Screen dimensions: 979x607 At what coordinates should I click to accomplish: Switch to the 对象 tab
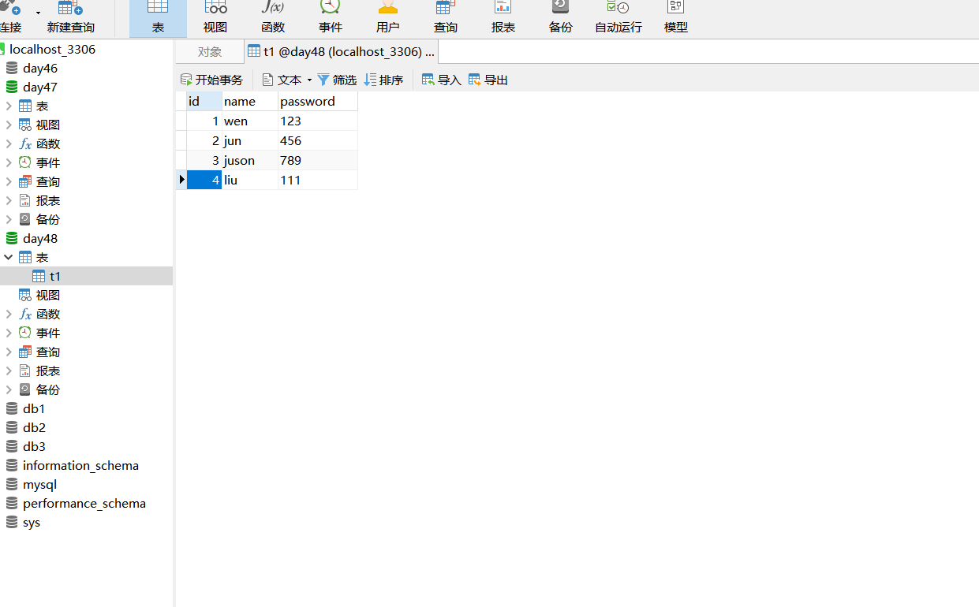tap(209, 51)
